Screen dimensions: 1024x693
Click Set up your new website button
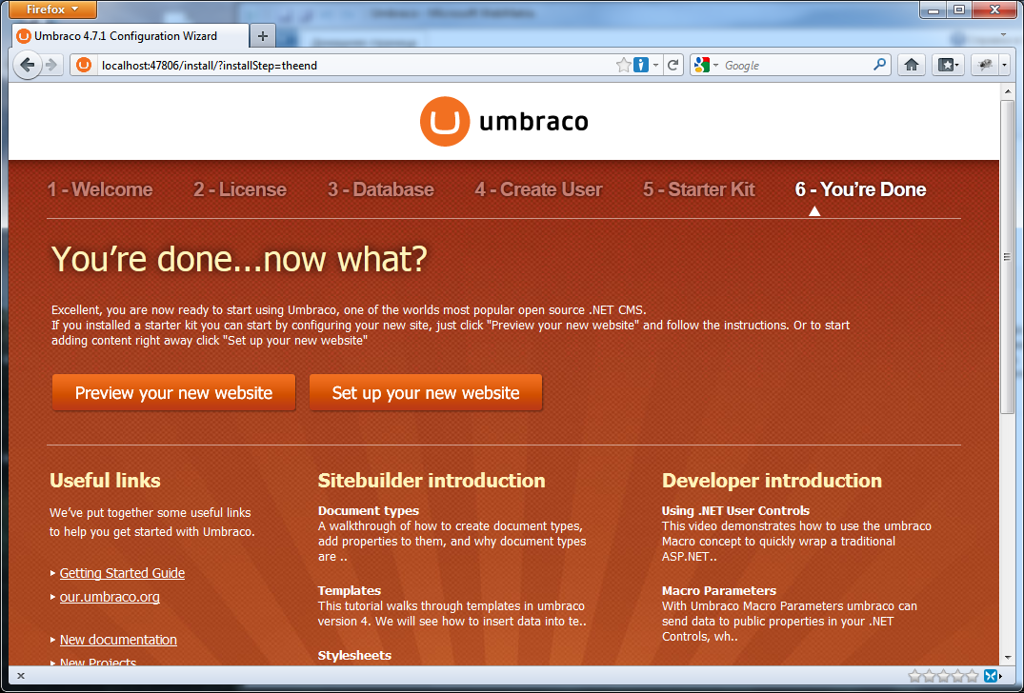[x=425, y=393]
